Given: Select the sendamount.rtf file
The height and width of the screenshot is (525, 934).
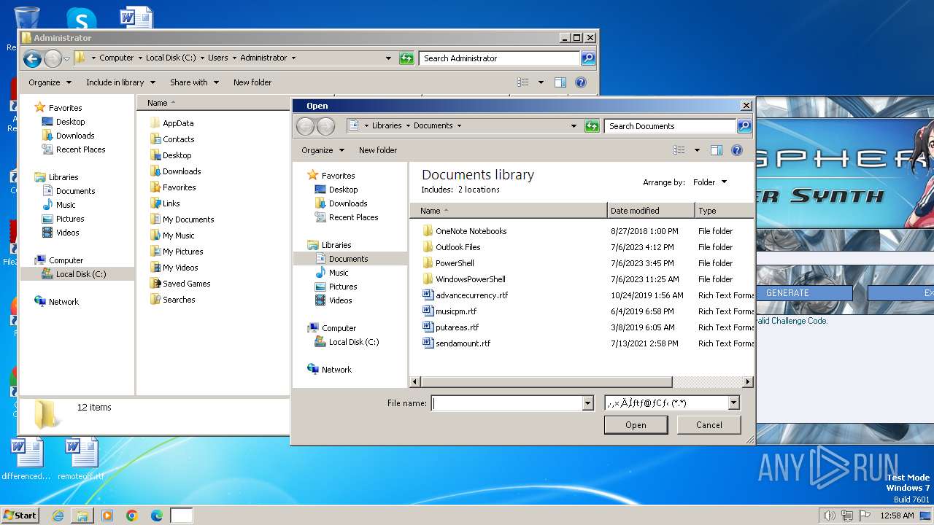Looking at the screenshot, I should [x=463, y=343].
